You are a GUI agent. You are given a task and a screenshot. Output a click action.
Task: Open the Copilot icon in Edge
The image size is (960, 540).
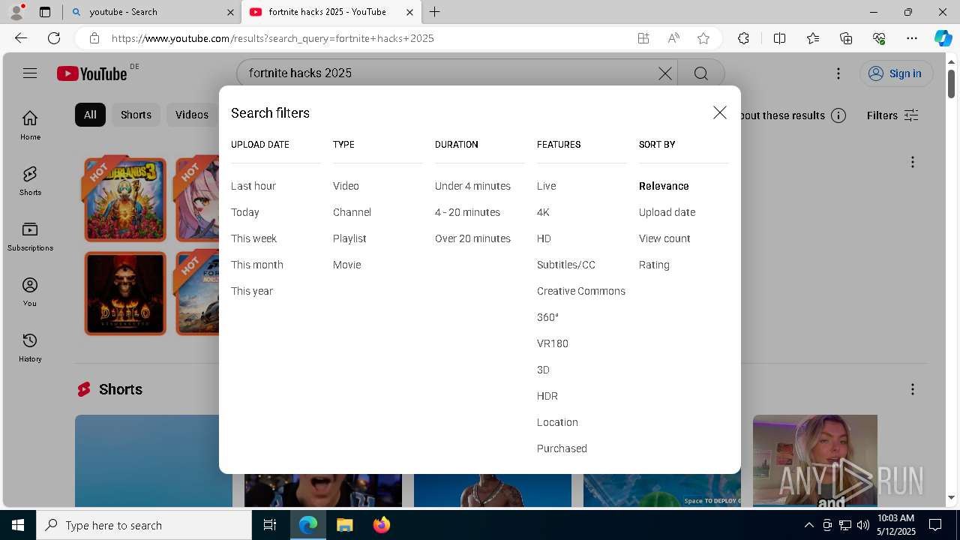(x=943, y=38)
